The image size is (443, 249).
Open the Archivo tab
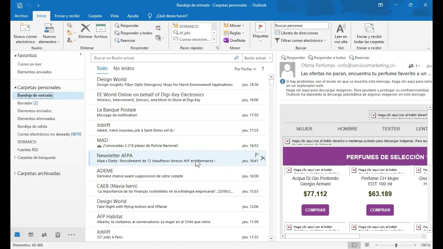click(21, 16)
